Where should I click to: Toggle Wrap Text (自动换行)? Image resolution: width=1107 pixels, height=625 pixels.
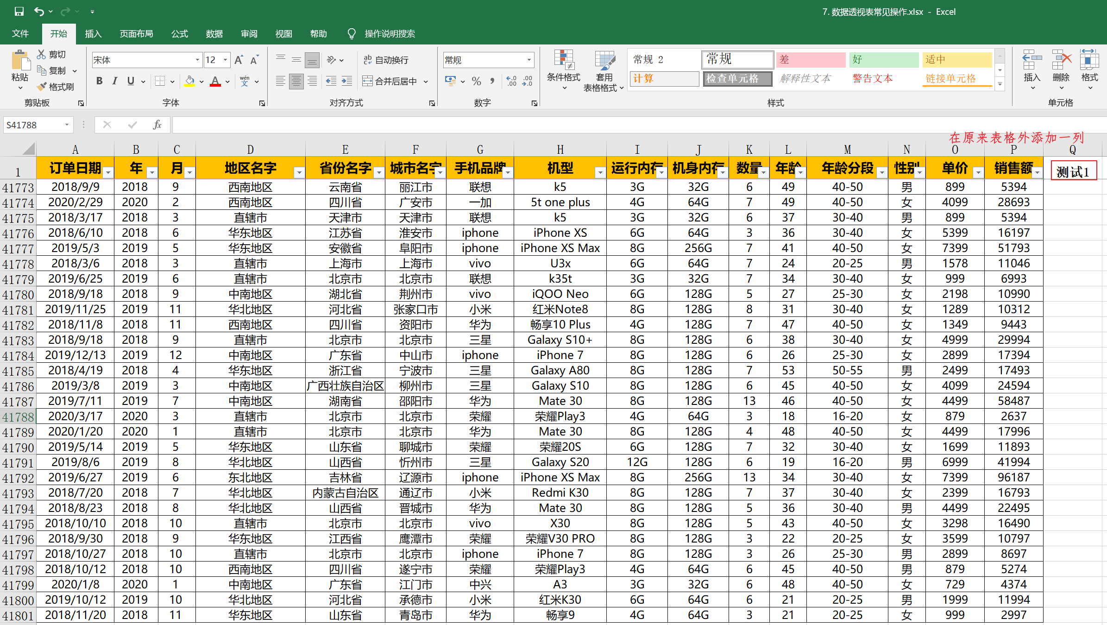[386, 60]
